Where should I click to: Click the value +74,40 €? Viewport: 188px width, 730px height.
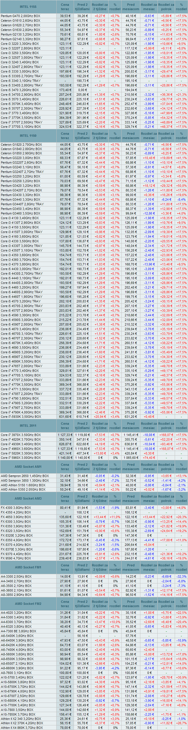coord(149,458)
